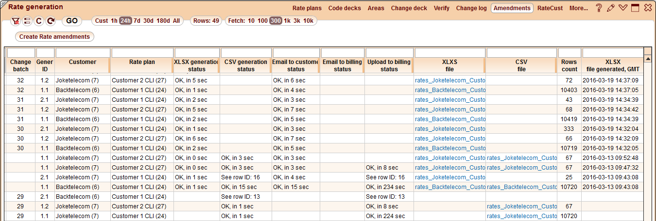The width and height of the screenshot is (656, 221).
Task: Click the 'OK, in 234 sec' upload status cell
Action: (x=389, y=187)
